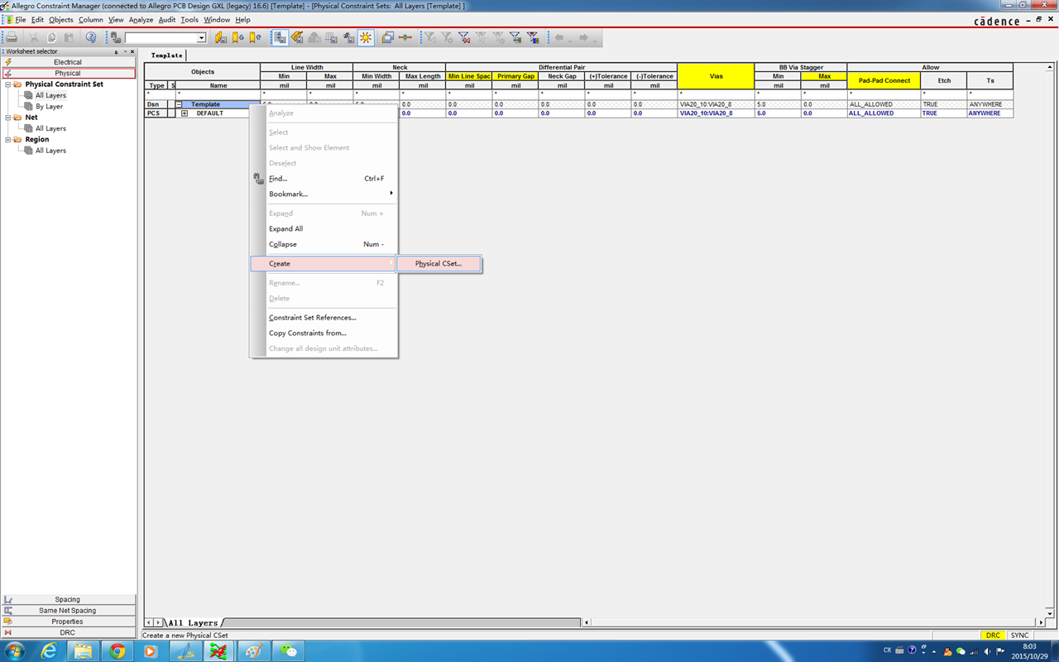Viewport: 1059px width, 662px height.
Task: Click inside the toolbar find input field
Action: pos(161,38)
